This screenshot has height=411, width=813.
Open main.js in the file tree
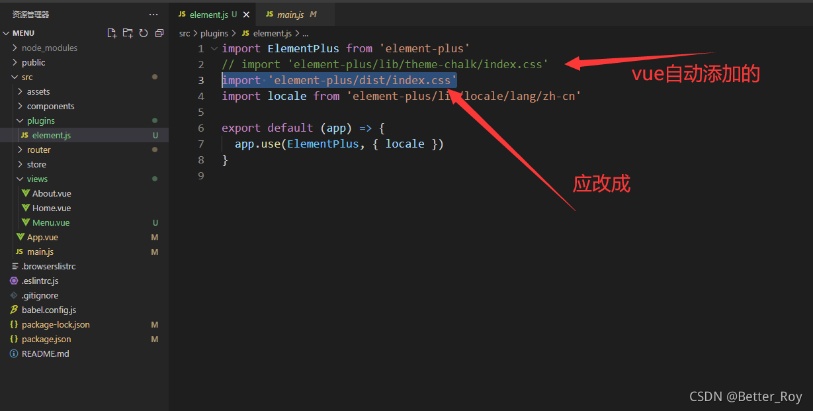[x=84, y=251]
